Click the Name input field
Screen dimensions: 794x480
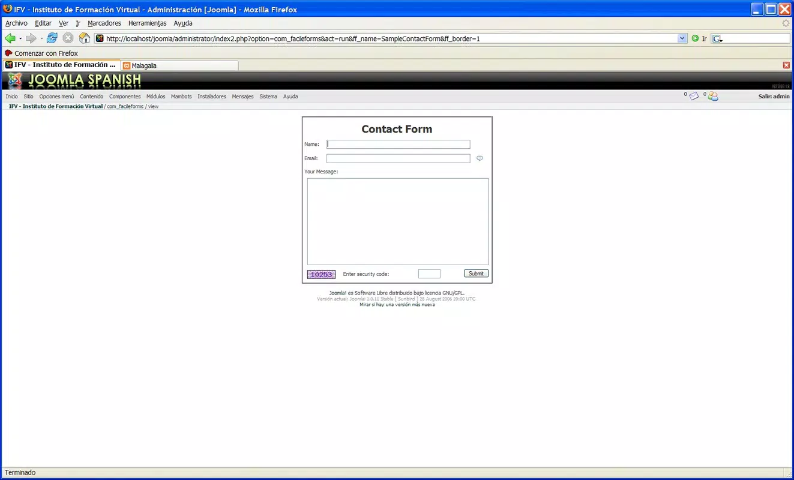(399, 144)
